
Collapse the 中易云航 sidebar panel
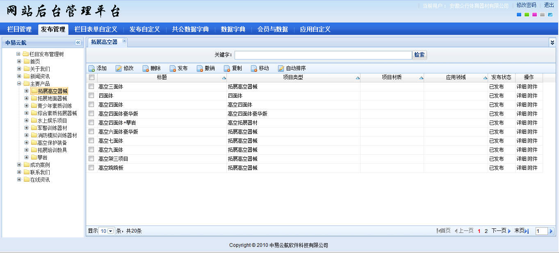click(x=78, y=43)
